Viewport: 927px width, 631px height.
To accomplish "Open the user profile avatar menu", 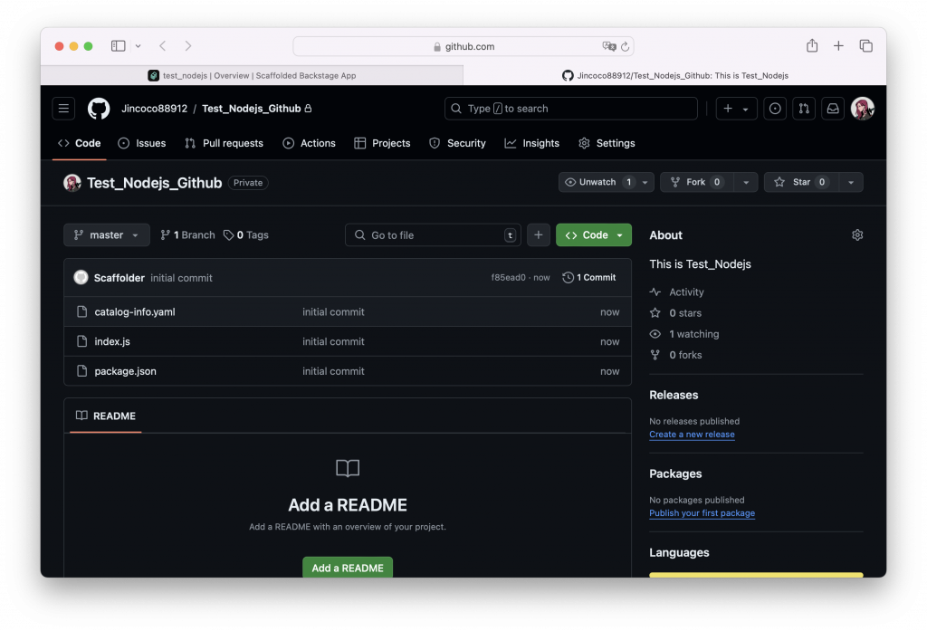I will 862,109.
